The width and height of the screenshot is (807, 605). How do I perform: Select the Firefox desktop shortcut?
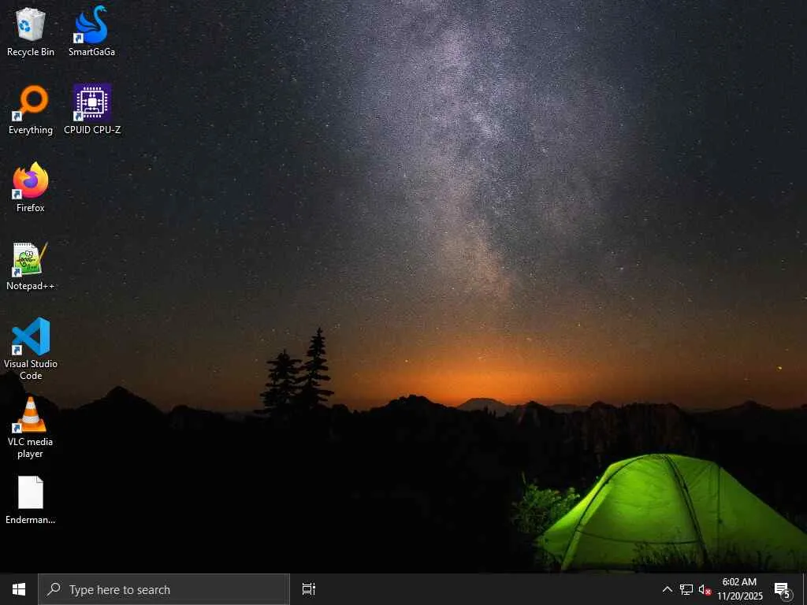31,187
